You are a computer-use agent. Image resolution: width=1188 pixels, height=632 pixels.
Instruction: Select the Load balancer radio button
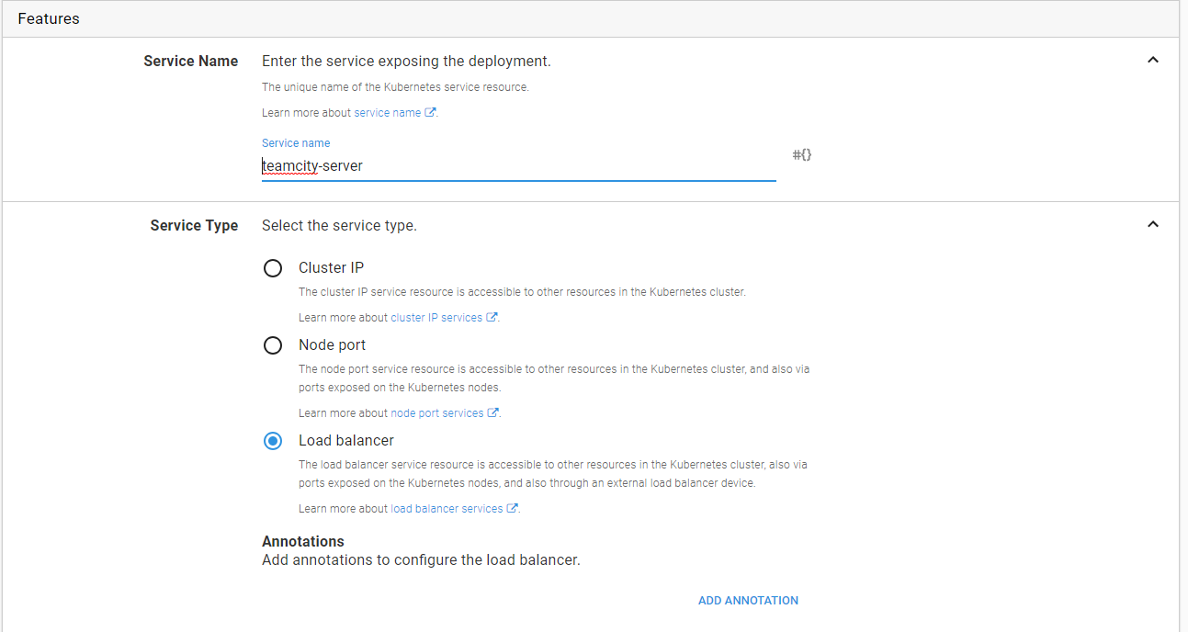pyautogui.click(x=273, y=441)
